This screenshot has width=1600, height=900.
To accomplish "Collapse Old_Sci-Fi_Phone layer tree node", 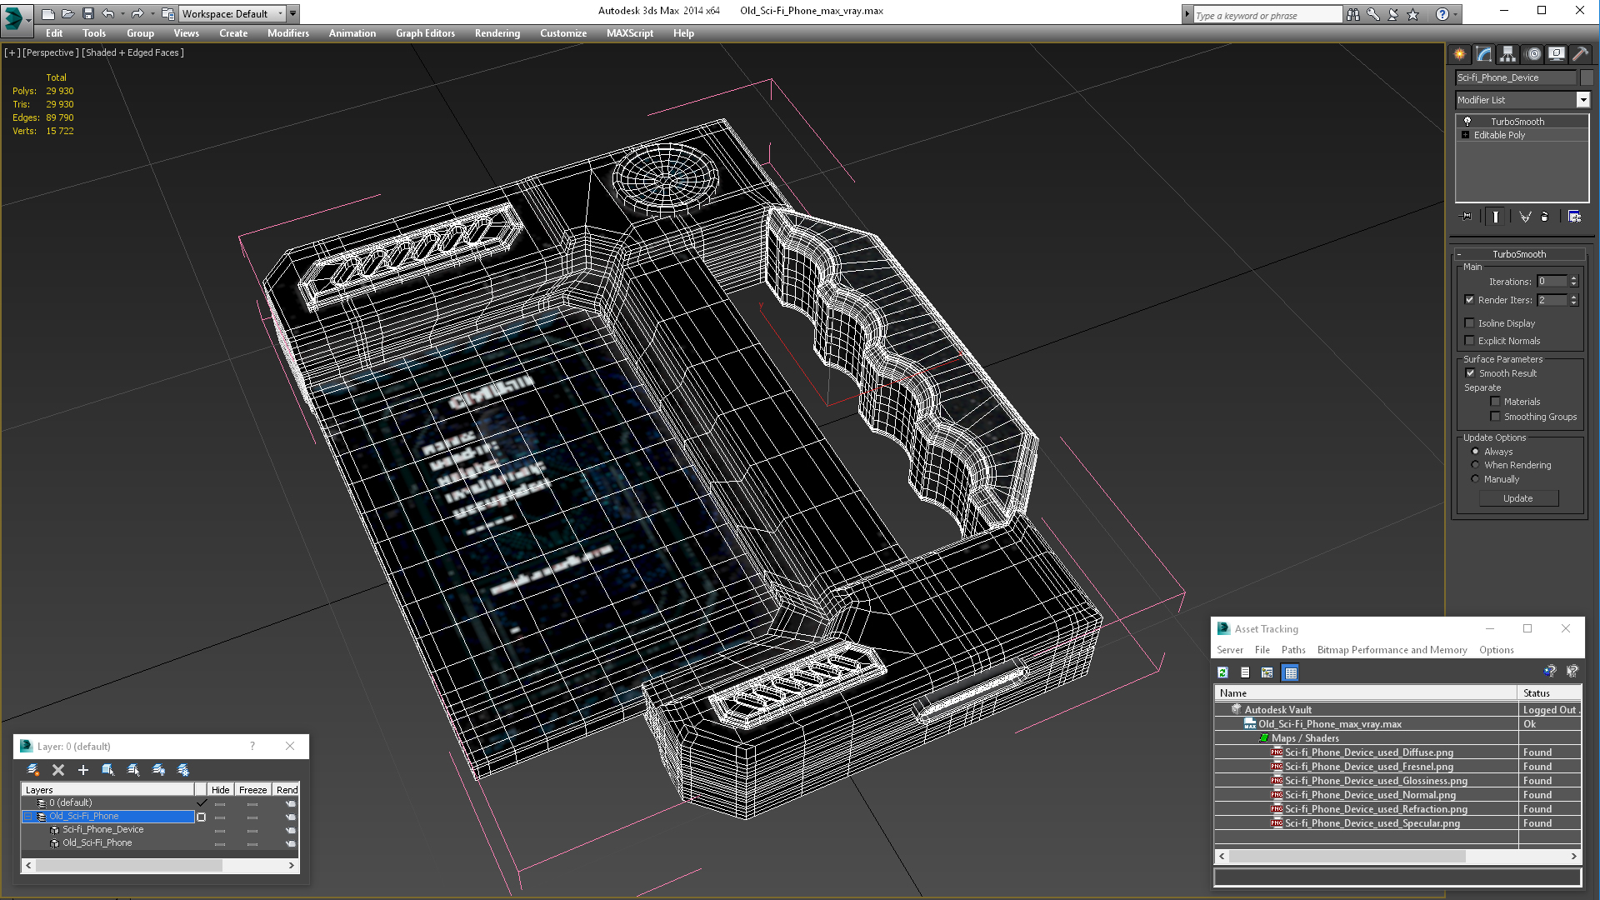I will (x=28, y=817).
